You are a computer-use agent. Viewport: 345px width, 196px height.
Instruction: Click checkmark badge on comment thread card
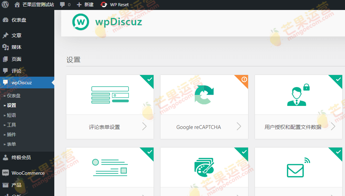149,152
